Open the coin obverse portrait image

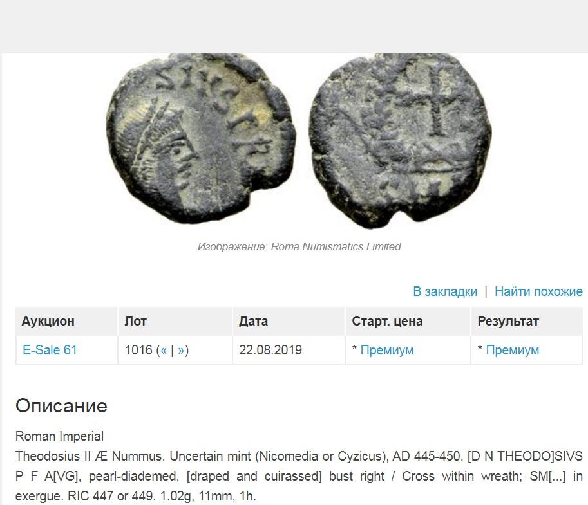pyautogui.click(x=201, y=138)
